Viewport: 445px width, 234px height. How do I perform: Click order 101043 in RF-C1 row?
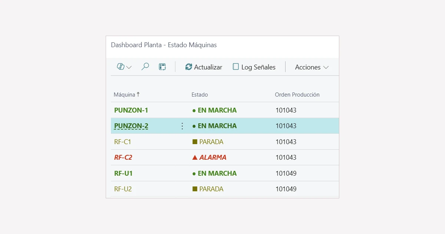tap(286, 142)
